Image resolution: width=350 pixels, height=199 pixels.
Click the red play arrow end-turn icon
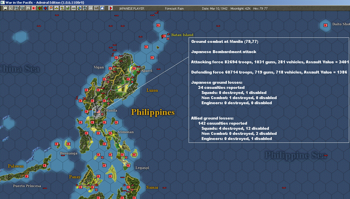[111, 8]
